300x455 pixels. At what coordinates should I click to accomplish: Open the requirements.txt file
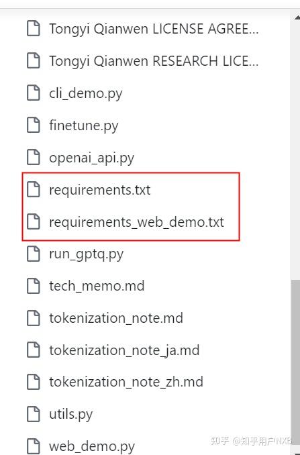pyautogui.click(x=100, y=191)
